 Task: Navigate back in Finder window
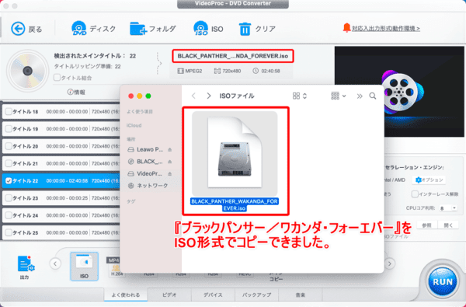click(193, 96)
